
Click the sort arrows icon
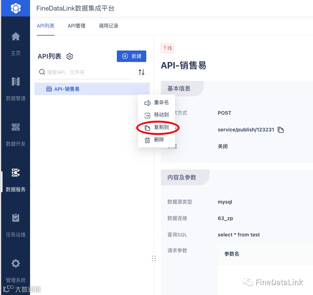click(142, 72)
